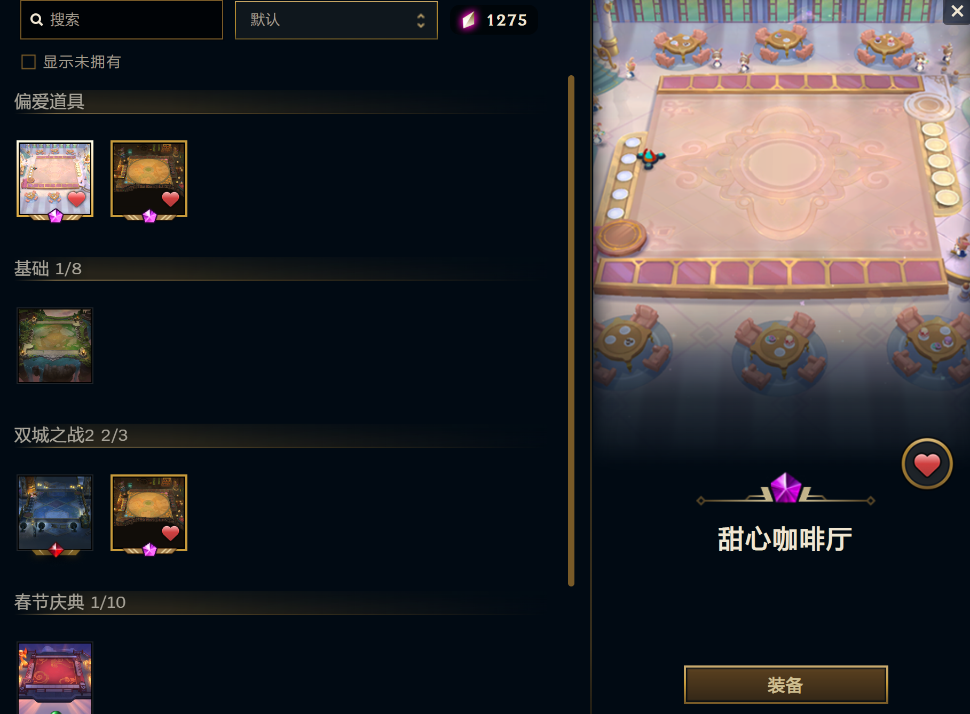Image resolution: width=970 pixels, height=714 pixels.
Task: Click the 春节庆典 1/10 section header
Action: (70, 602)
